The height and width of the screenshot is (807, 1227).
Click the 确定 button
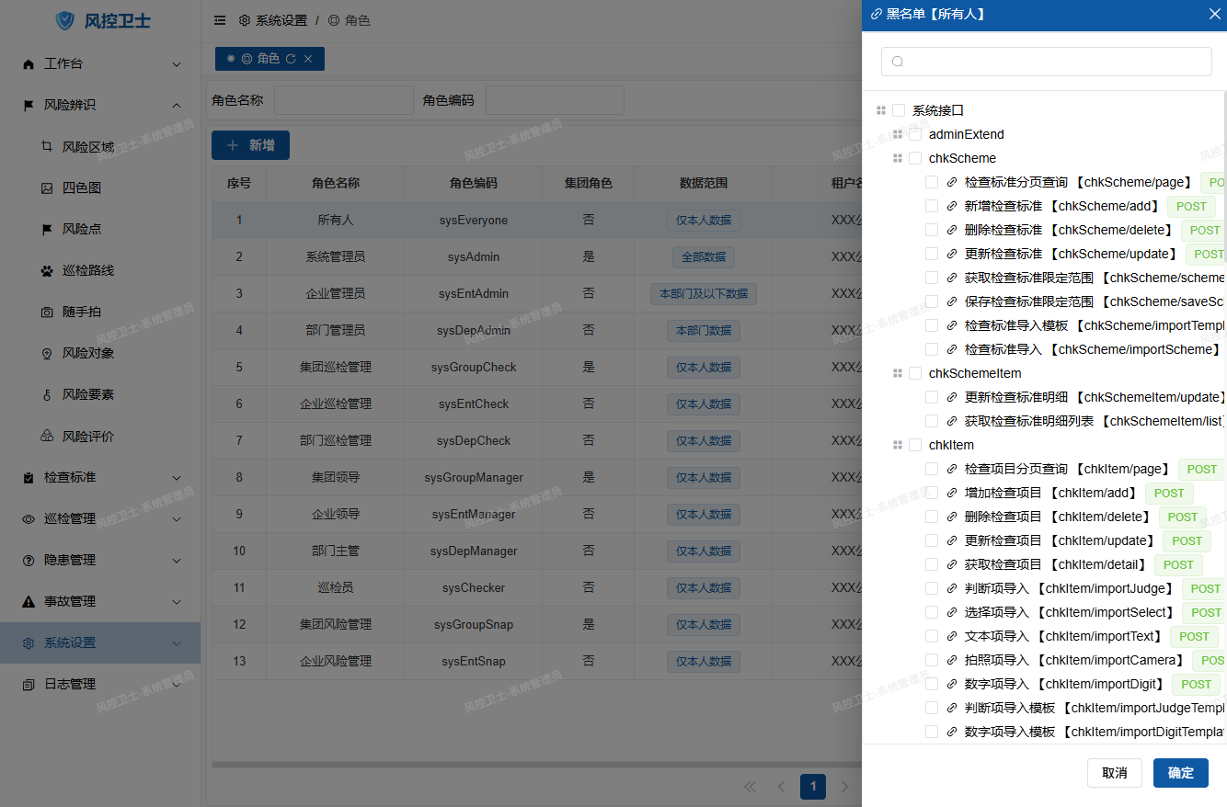pos(1180,773)
